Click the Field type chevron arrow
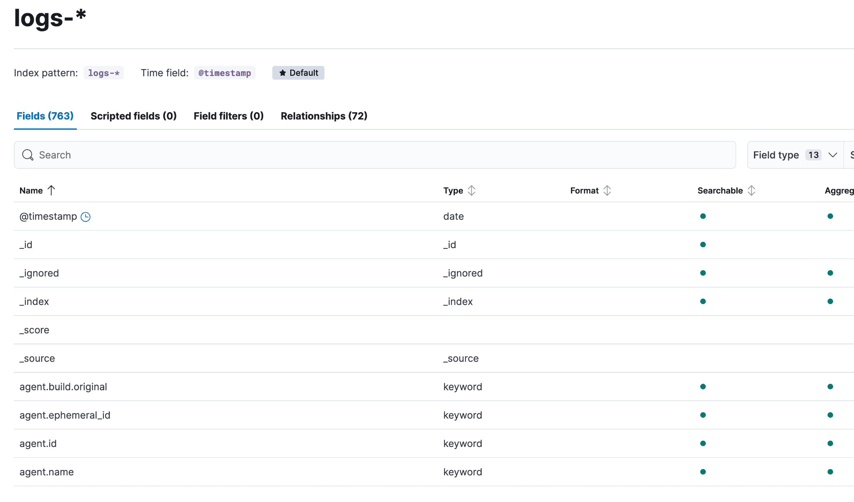The height and width of the screenshot is (502, 854). pyautogui.click(x=833, y=155)
